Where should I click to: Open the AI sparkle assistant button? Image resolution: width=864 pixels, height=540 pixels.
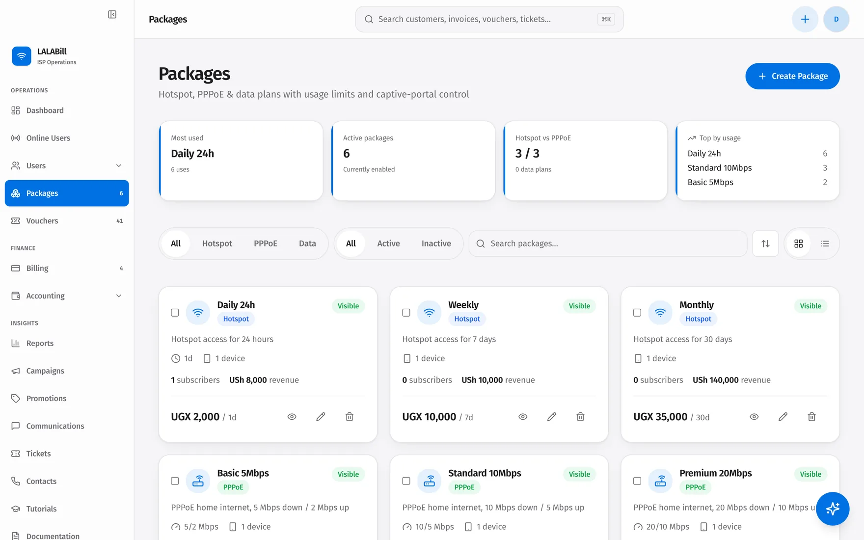[833, 509]
